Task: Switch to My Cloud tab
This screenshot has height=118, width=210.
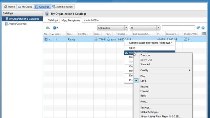Action: [x=25, y=7]
